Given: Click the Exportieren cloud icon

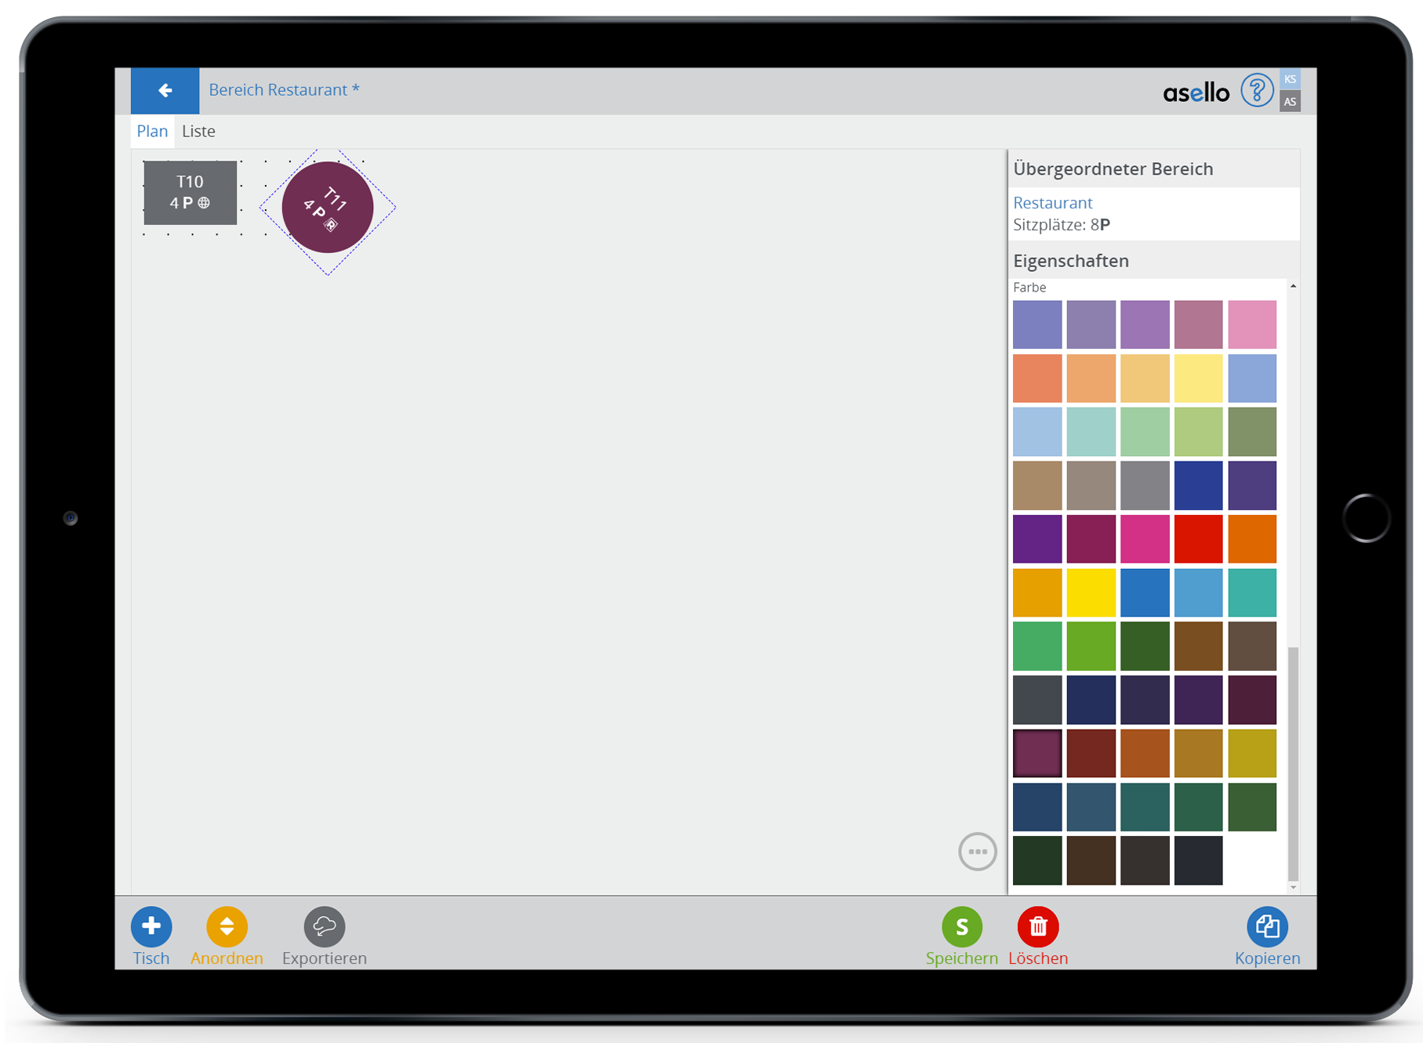Looking at the screenshot, I should (x=324, y=926).
